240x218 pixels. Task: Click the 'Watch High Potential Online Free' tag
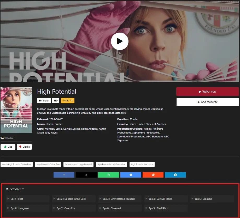tap(16, 164)
